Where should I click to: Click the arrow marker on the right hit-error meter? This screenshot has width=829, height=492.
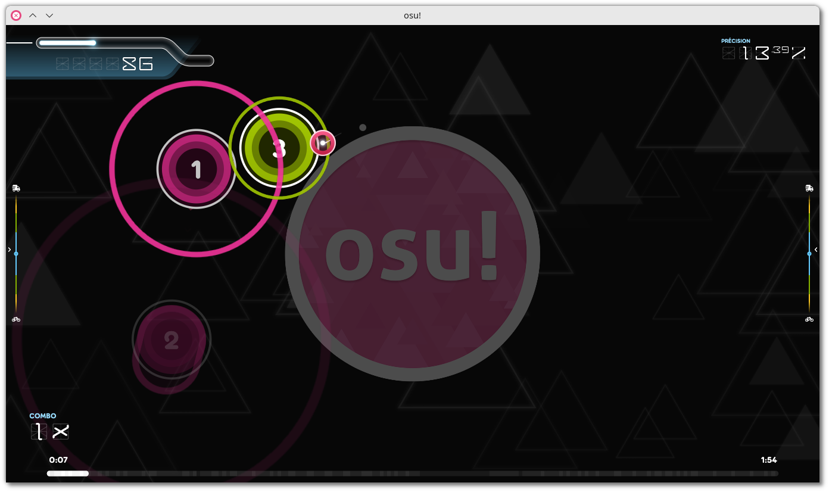click(x=816, y=250)
